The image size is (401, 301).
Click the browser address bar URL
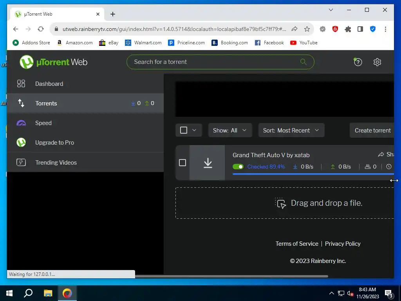174,29
